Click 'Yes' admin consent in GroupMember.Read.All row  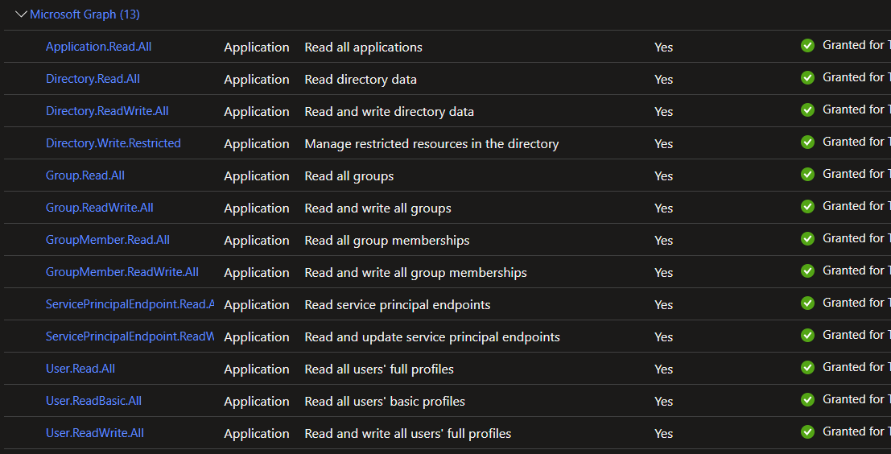point(663,241)
